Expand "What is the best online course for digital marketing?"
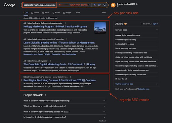 64,101
